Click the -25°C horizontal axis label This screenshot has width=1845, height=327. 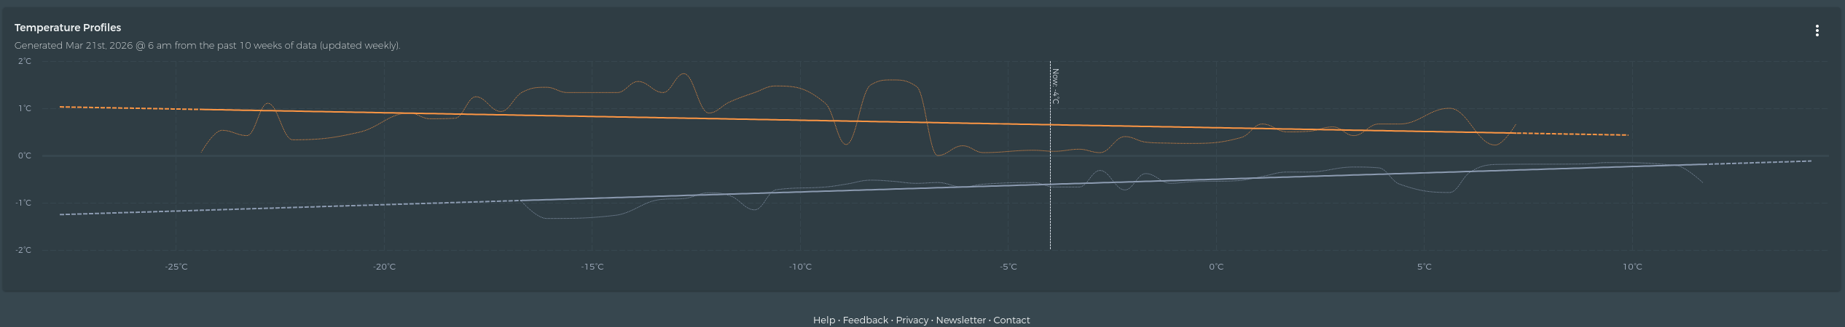click(x=176, y=267)
